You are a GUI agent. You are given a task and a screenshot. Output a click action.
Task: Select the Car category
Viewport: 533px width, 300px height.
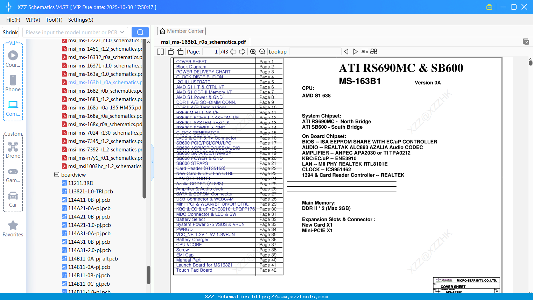point(13,199)
